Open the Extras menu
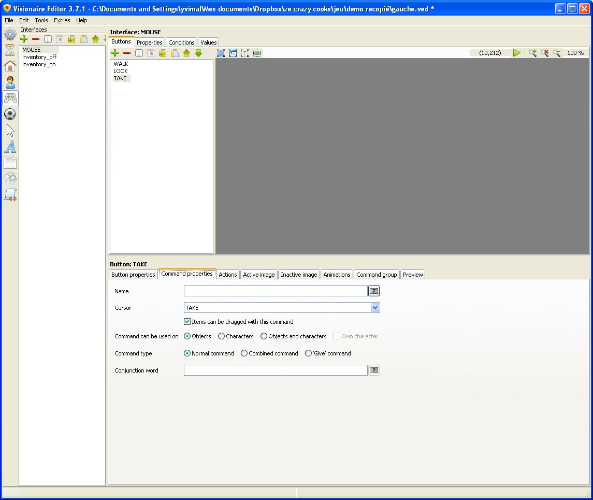Screen dimensions: 593x500 tap(62, 20)
